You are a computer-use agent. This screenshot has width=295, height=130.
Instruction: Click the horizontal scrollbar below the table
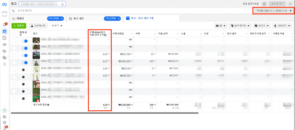[105, 113]
